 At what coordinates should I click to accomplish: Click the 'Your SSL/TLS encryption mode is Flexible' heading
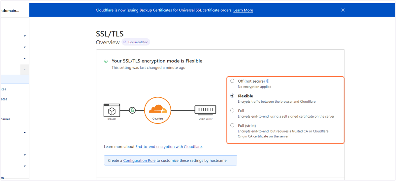[x=157, y=61]
